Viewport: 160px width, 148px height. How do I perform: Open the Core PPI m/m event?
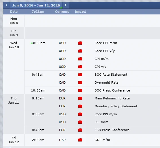point(106,114)
